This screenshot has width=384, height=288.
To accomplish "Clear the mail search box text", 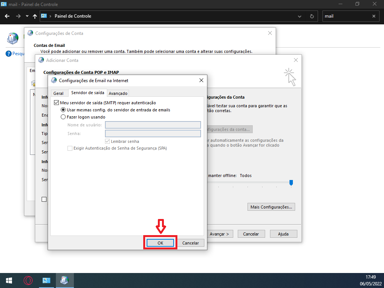I will pyautogui.click(x=373, y=16).
